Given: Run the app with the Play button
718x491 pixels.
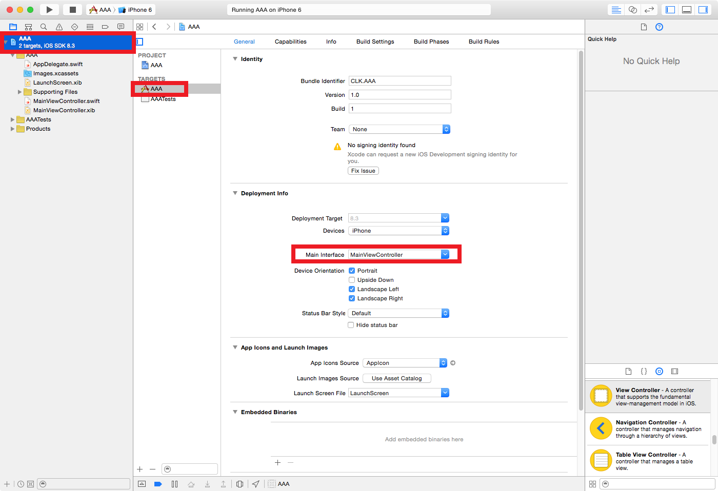Looking at the screenshot, I should pos(49,10).
